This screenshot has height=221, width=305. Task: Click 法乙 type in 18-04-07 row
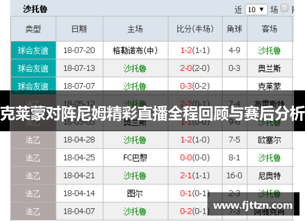tap(33, 211)
